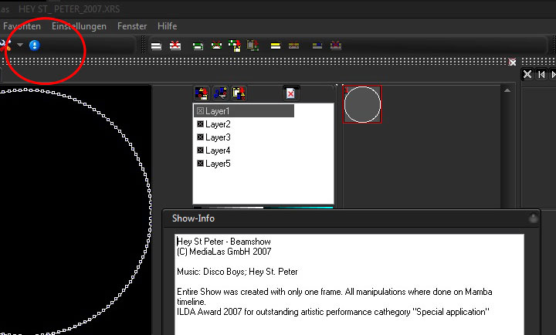Toggle the Layer5 checkbox
Image resolution: width=556 pixels, height=335 pixels.
tap(200, 164)
